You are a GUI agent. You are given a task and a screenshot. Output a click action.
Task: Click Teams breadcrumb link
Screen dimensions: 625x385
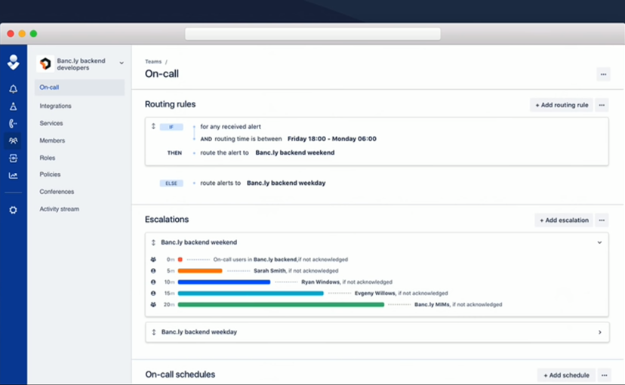pyautogui.click(x=153, y=61)
